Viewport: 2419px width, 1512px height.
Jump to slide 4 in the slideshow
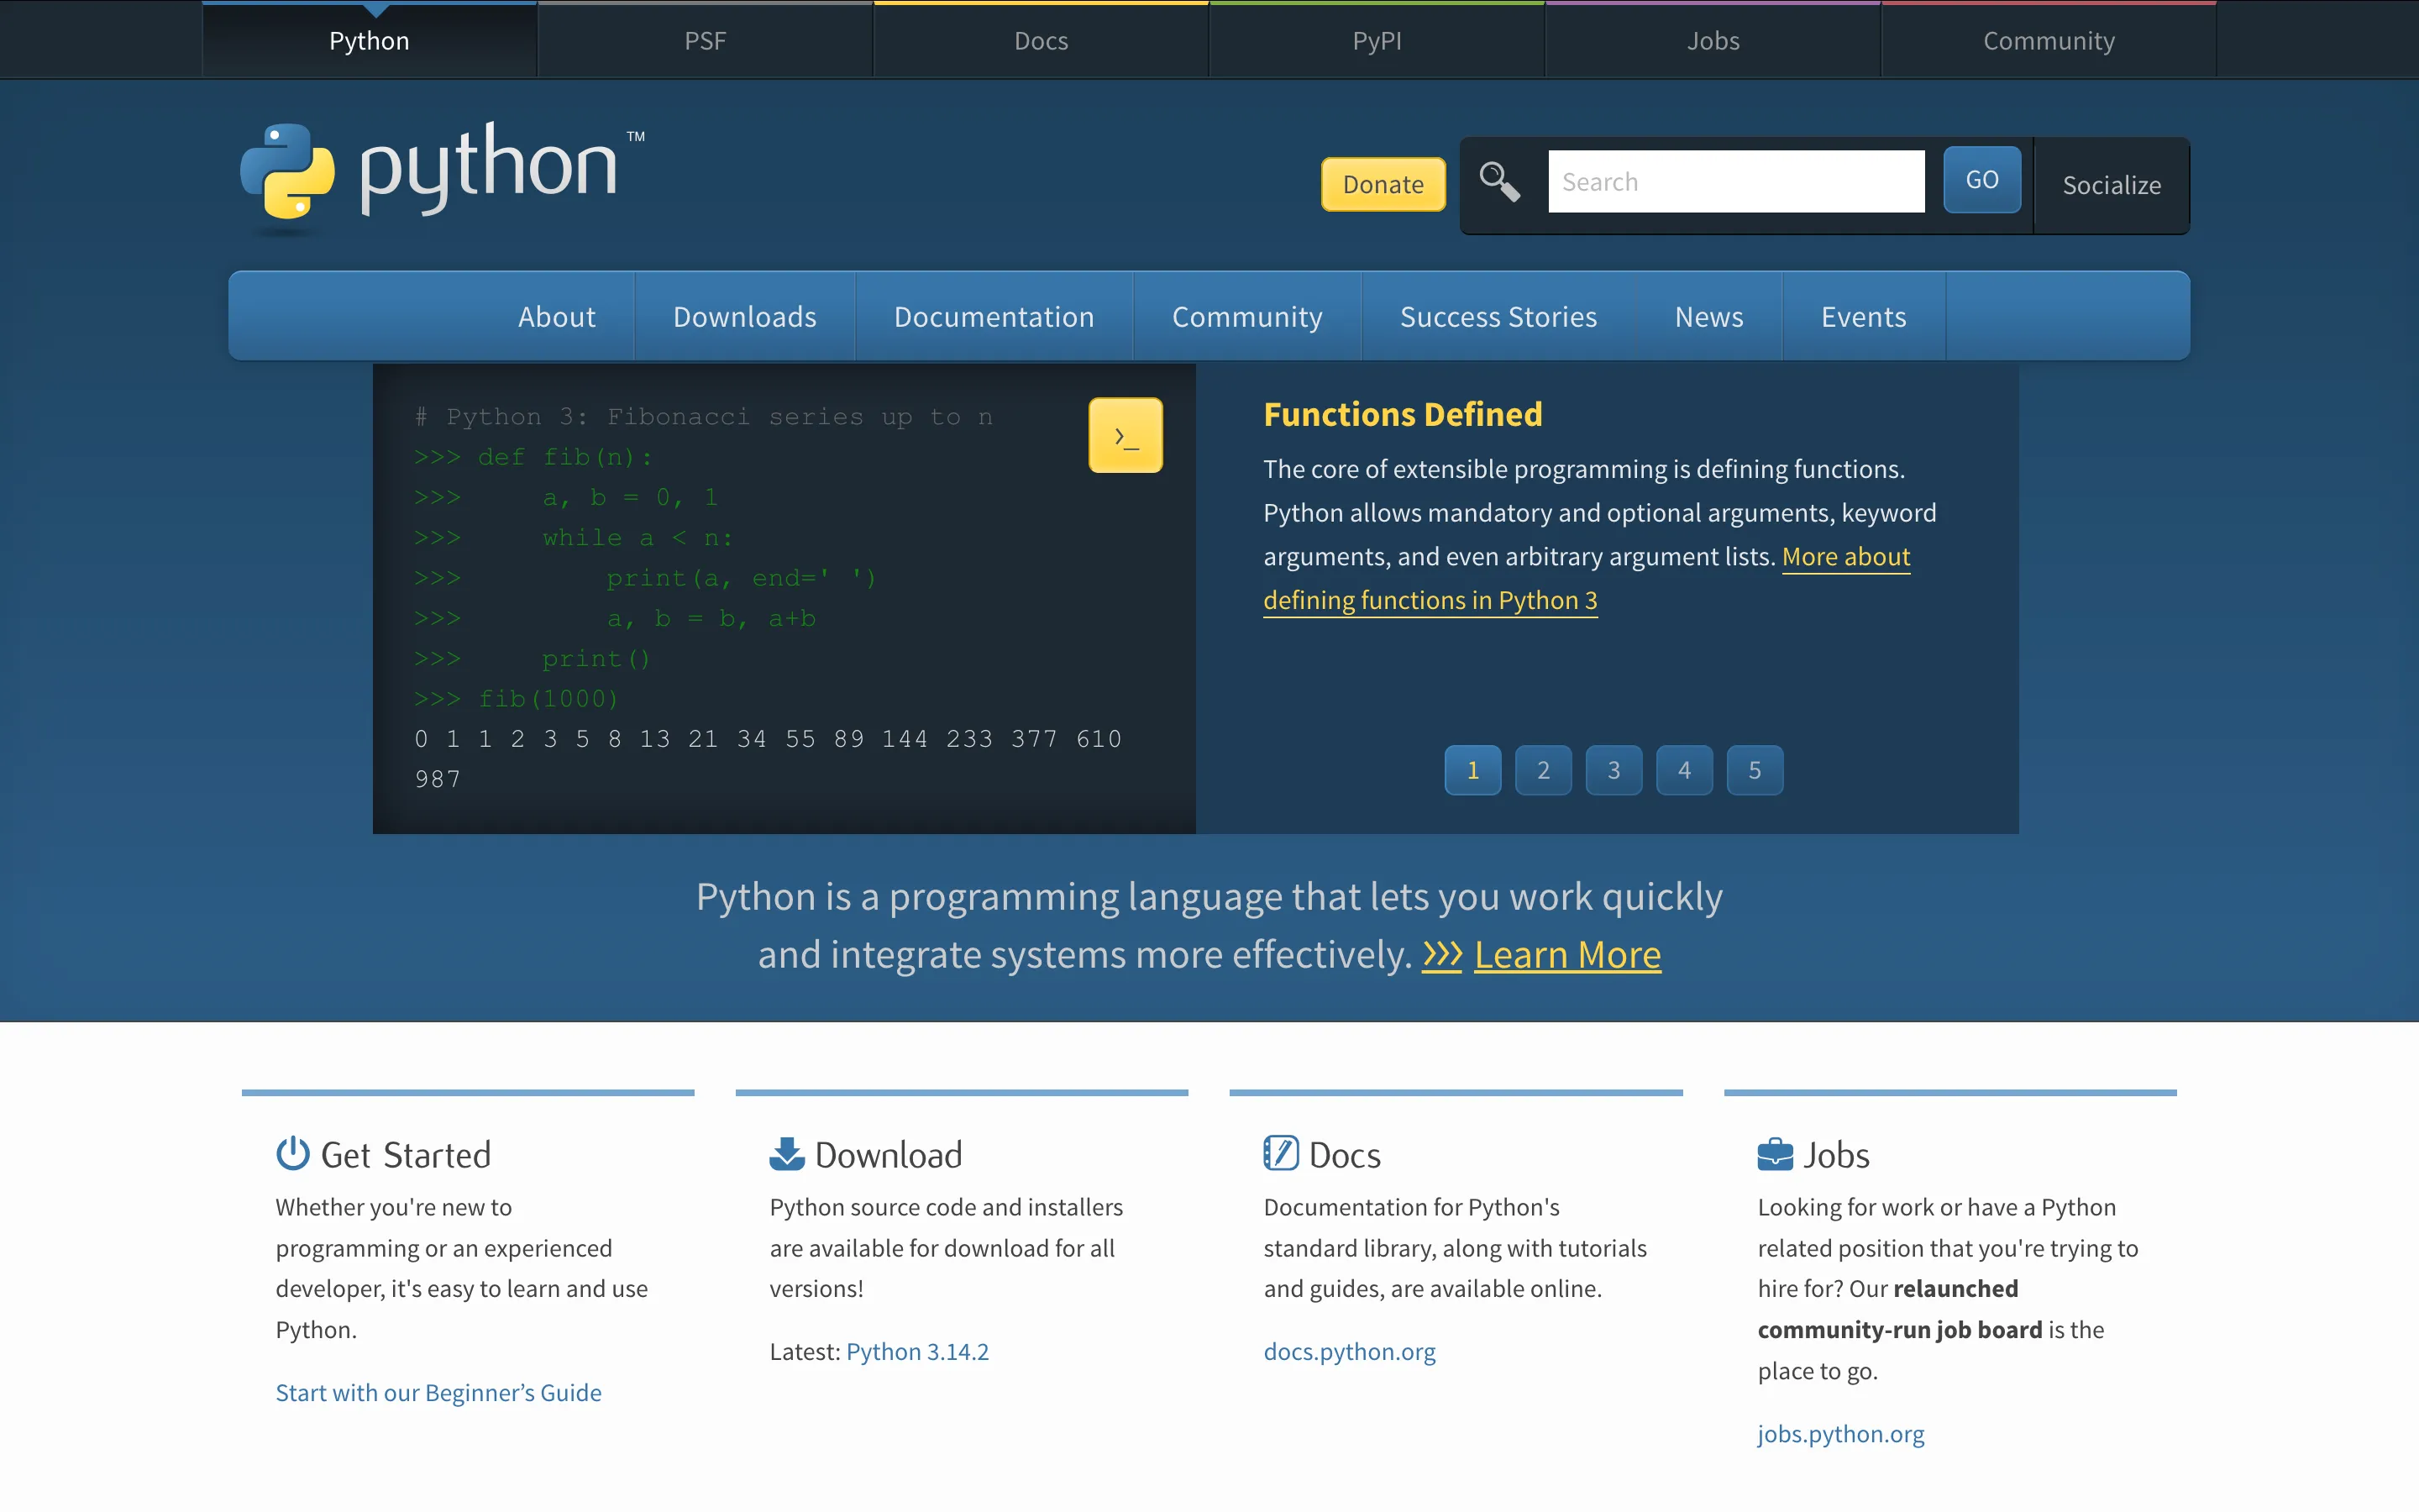[1684, 770]
